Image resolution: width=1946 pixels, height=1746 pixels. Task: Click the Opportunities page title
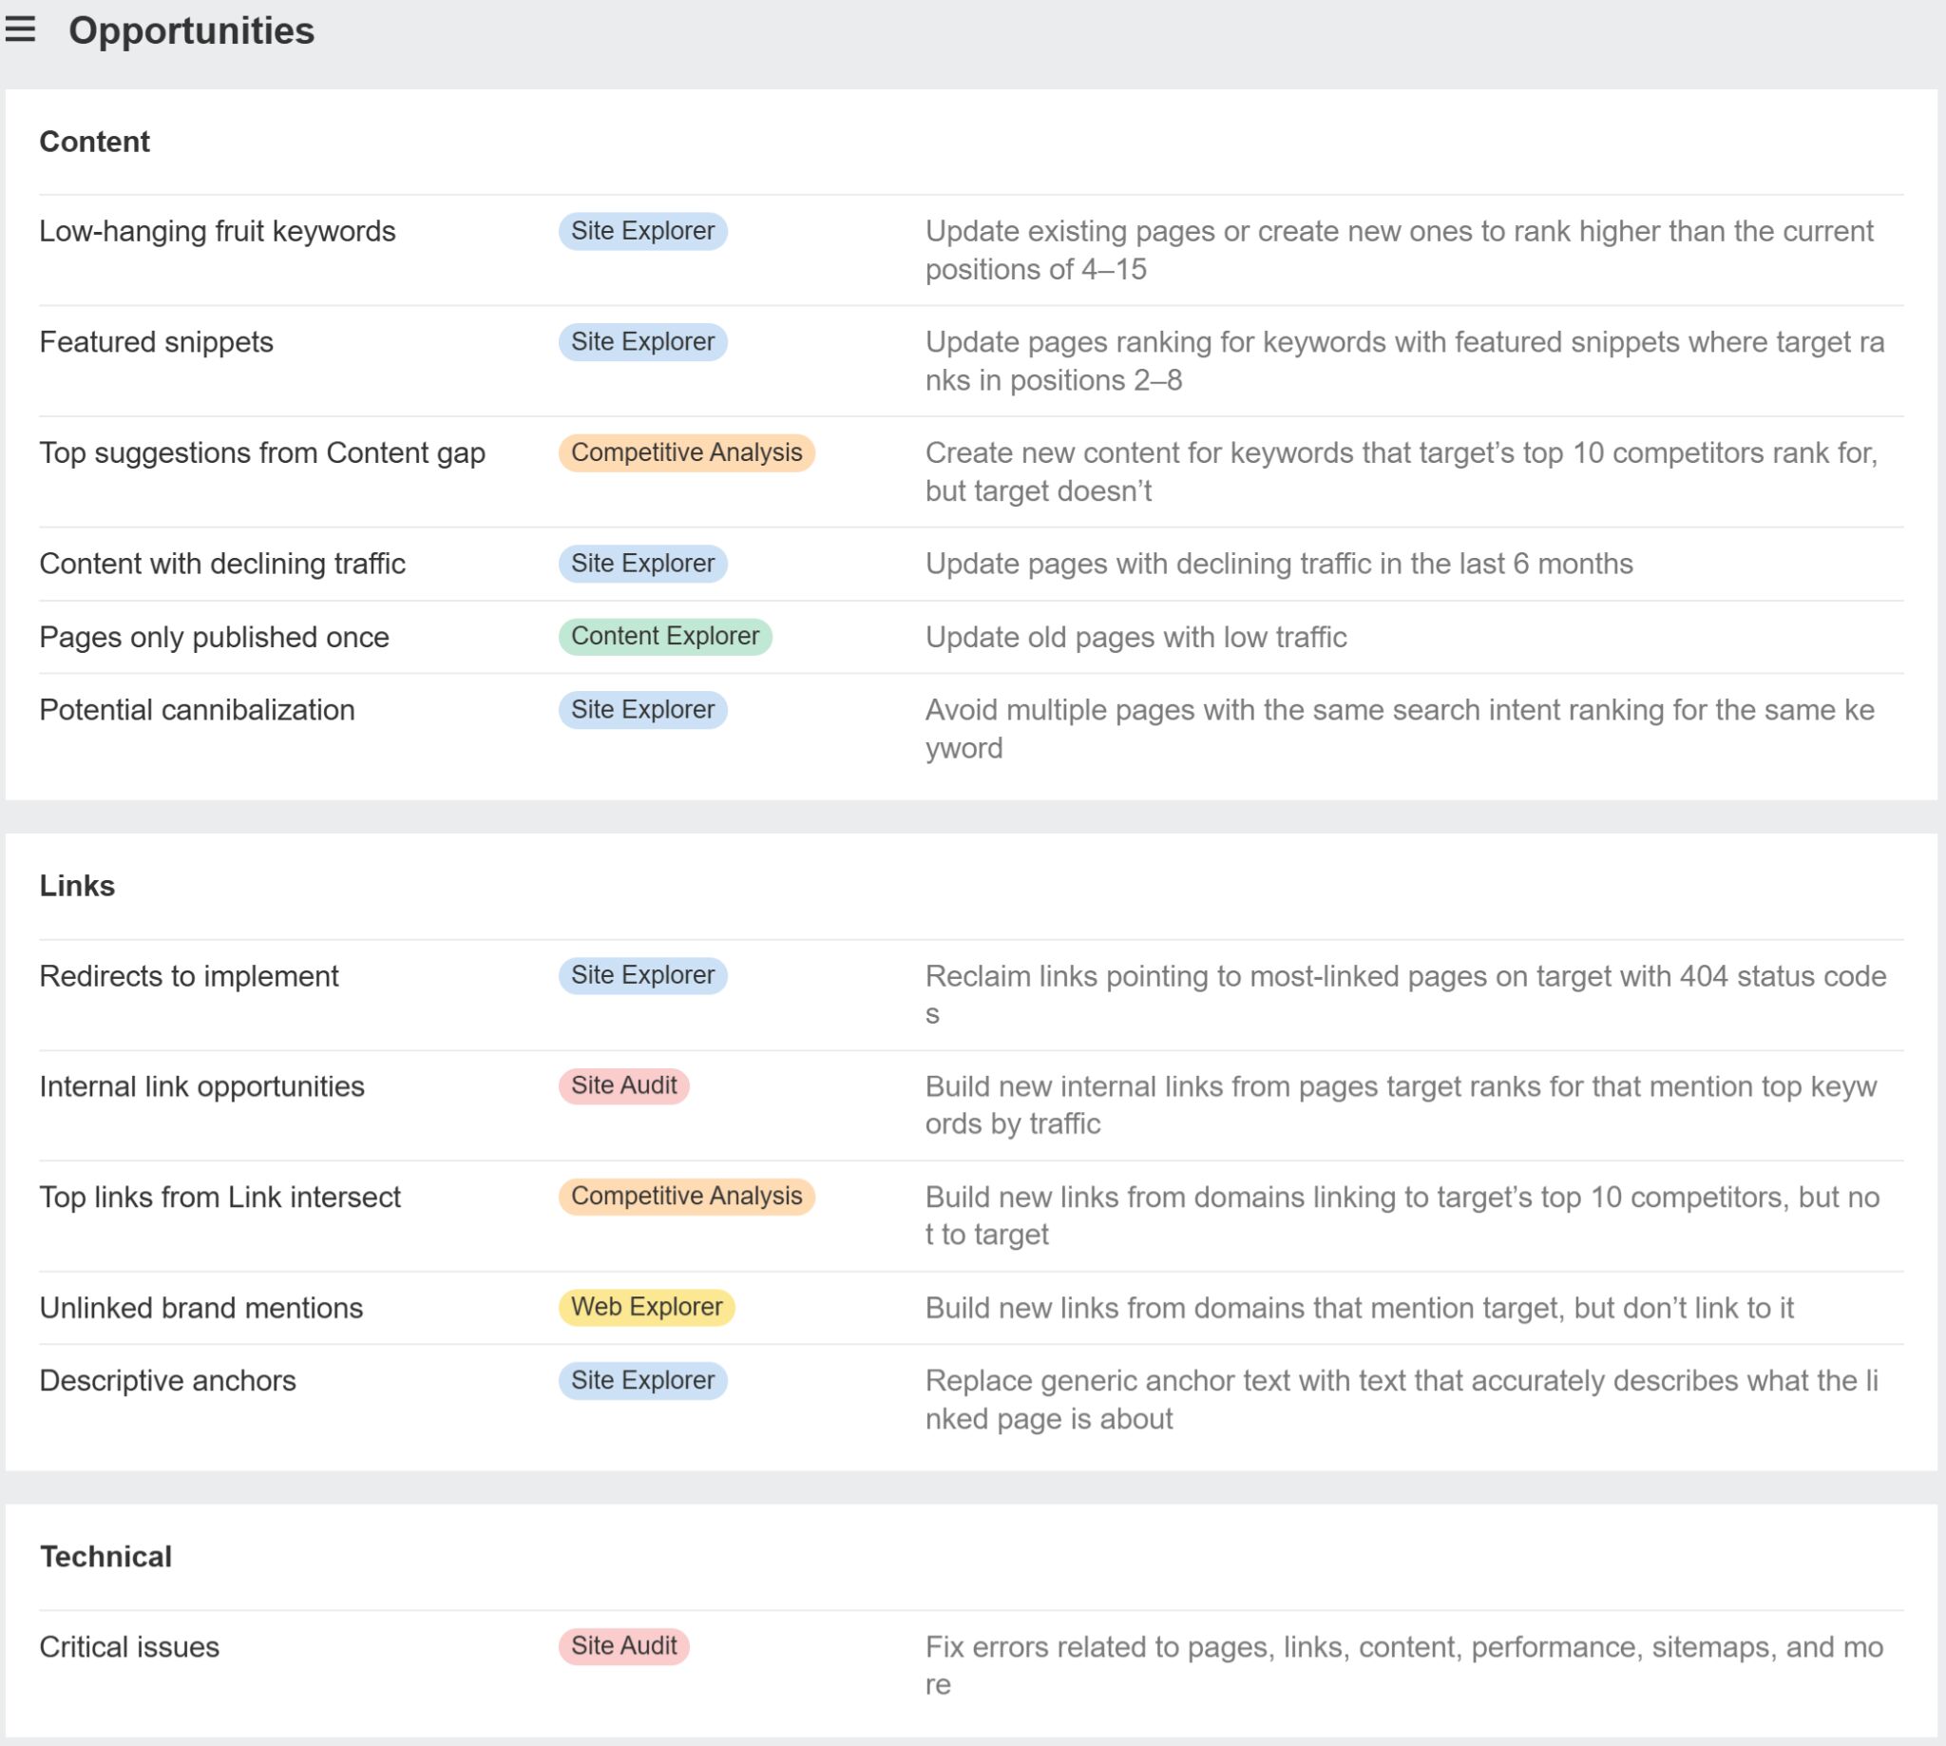(192, 30)
